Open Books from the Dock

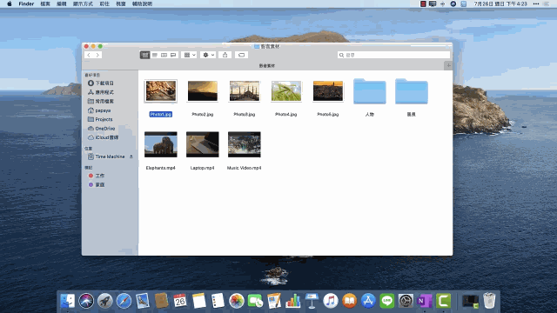point(350,301)
